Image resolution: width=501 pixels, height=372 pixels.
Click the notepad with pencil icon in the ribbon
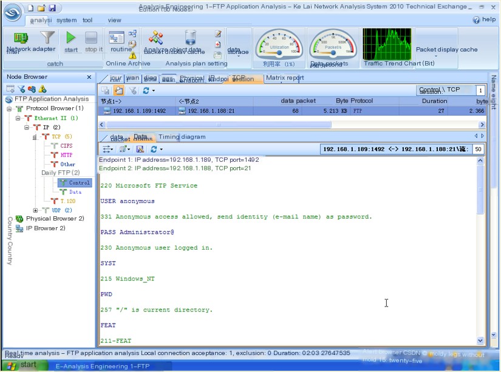pyautogui.click(x=218, y=33)
